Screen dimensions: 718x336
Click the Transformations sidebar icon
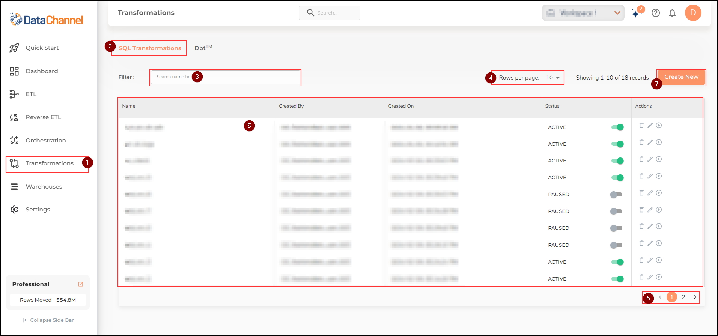pyautogui.click(x=14, y=163)
